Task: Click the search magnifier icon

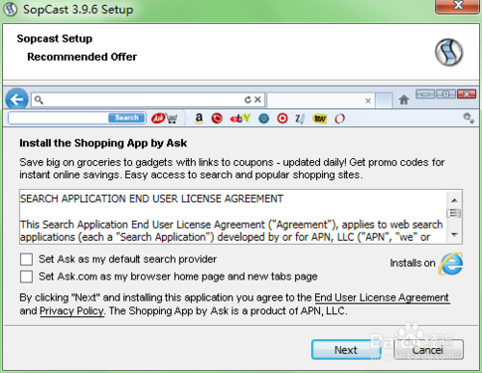Action: tap(39, 100)
